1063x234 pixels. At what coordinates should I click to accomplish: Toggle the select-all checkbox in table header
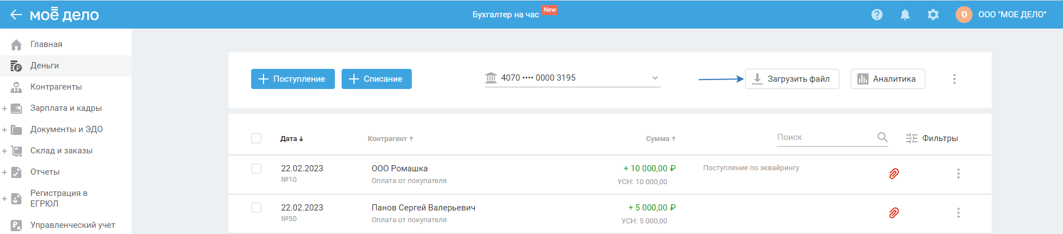[x=256, y=138]
